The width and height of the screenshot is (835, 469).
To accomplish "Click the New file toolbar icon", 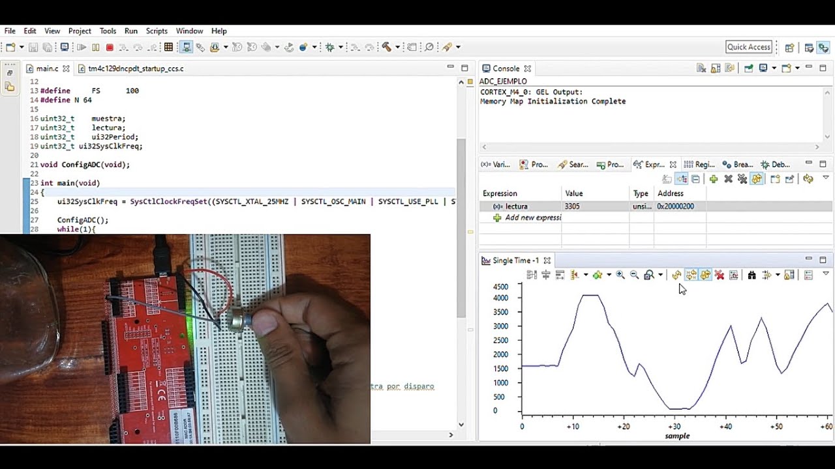I will click(10, 47).
